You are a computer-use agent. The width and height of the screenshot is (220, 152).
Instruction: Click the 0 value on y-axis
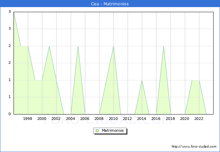coord(9,114)
